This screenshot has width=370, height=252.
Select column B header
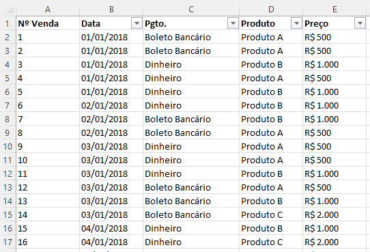click(x=111, y=10)
